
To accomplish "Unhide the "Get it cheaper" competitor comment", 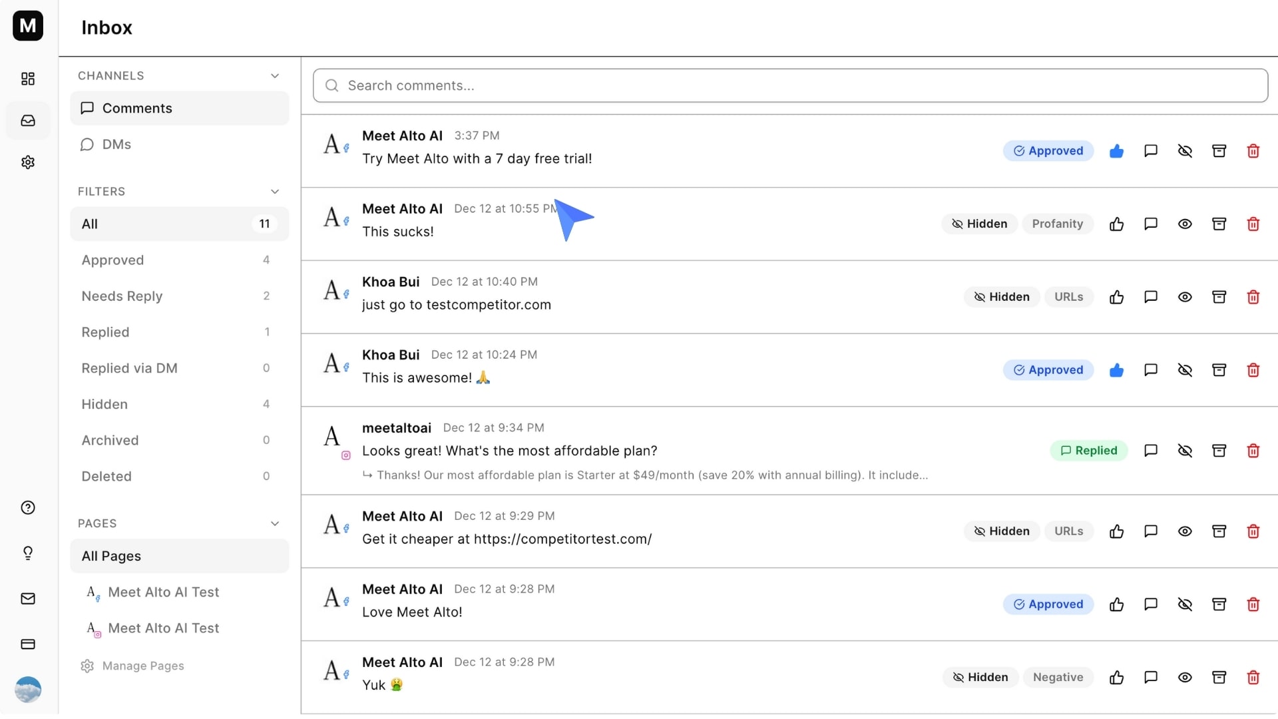I will 1185,531.
